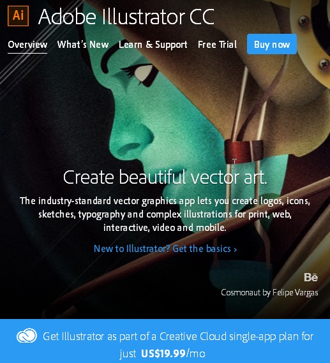Open the Cosmonaut by Felipe Vargas credit
330x363 pixels.
point(269,293)
